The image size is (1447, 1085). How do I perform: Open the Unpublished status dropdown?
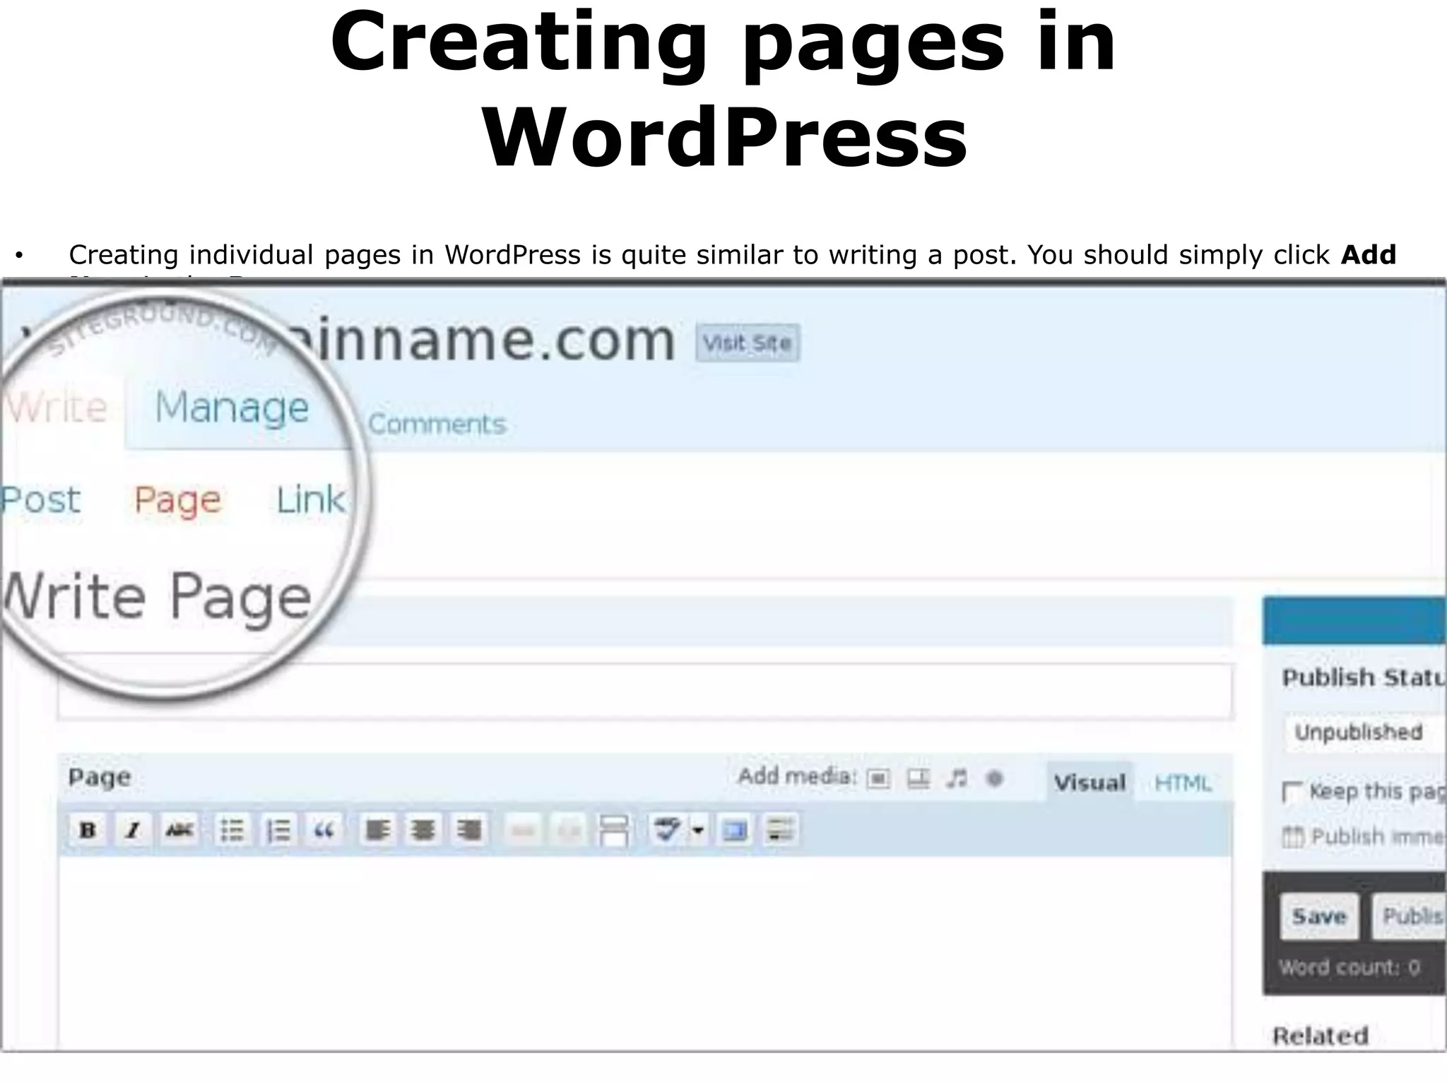(x=1365, y=733)
